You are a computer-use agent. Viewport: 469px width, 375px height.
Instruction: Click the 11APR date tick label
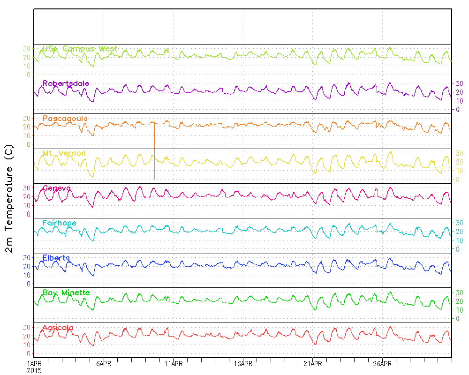pos(174,364)
